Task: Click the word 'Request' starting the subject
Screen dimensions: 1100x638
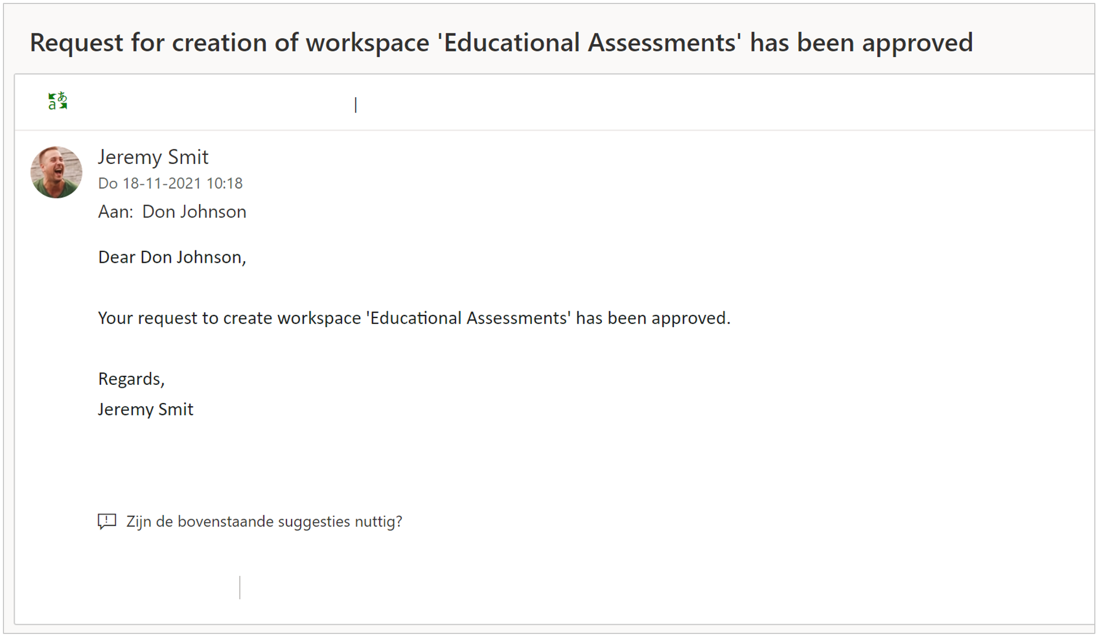Action: pos(76,42)
